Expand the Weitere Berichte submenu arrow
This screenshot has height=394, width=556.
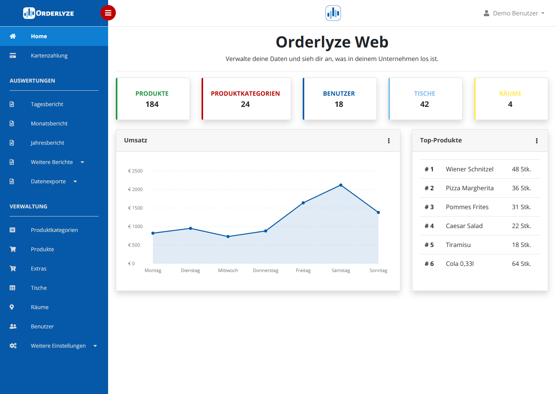pos(82,162)
